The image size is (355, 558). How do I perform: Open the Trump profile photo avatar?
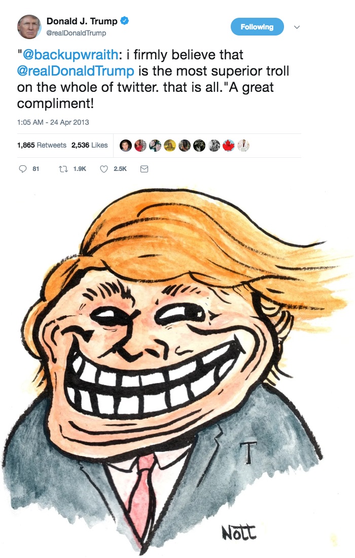(x=29, y=27)
